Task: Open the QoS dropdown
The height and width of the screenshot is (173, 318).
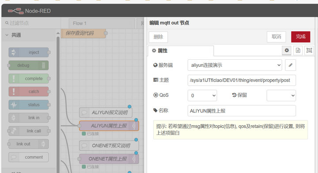Action: point(202,96)
